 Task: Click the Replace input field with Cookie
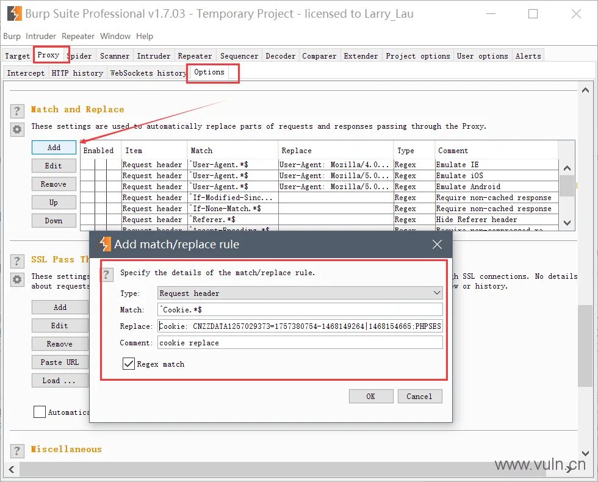point(300,326)
